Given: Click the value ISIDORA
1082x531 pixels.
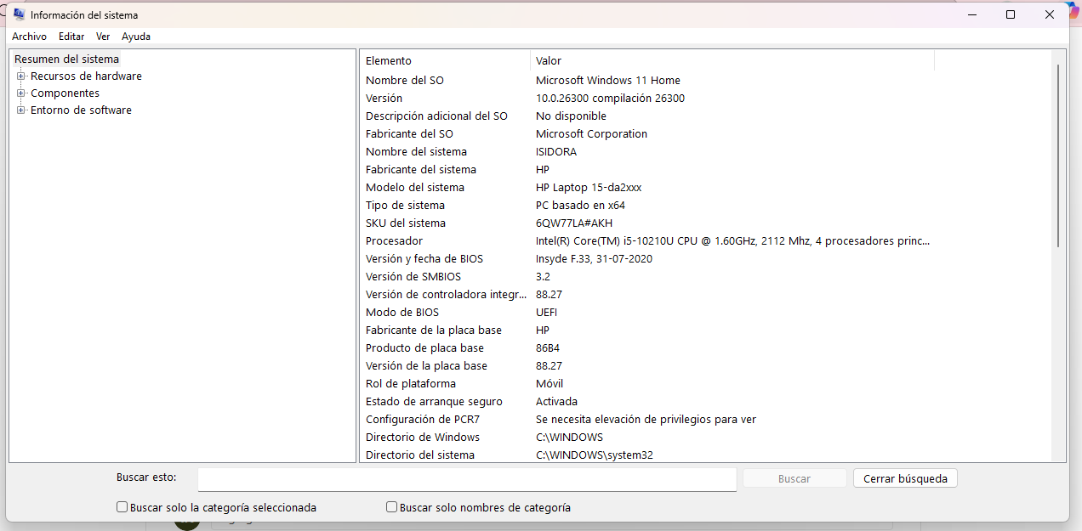Looking at the screenshot, I should 556,152.
